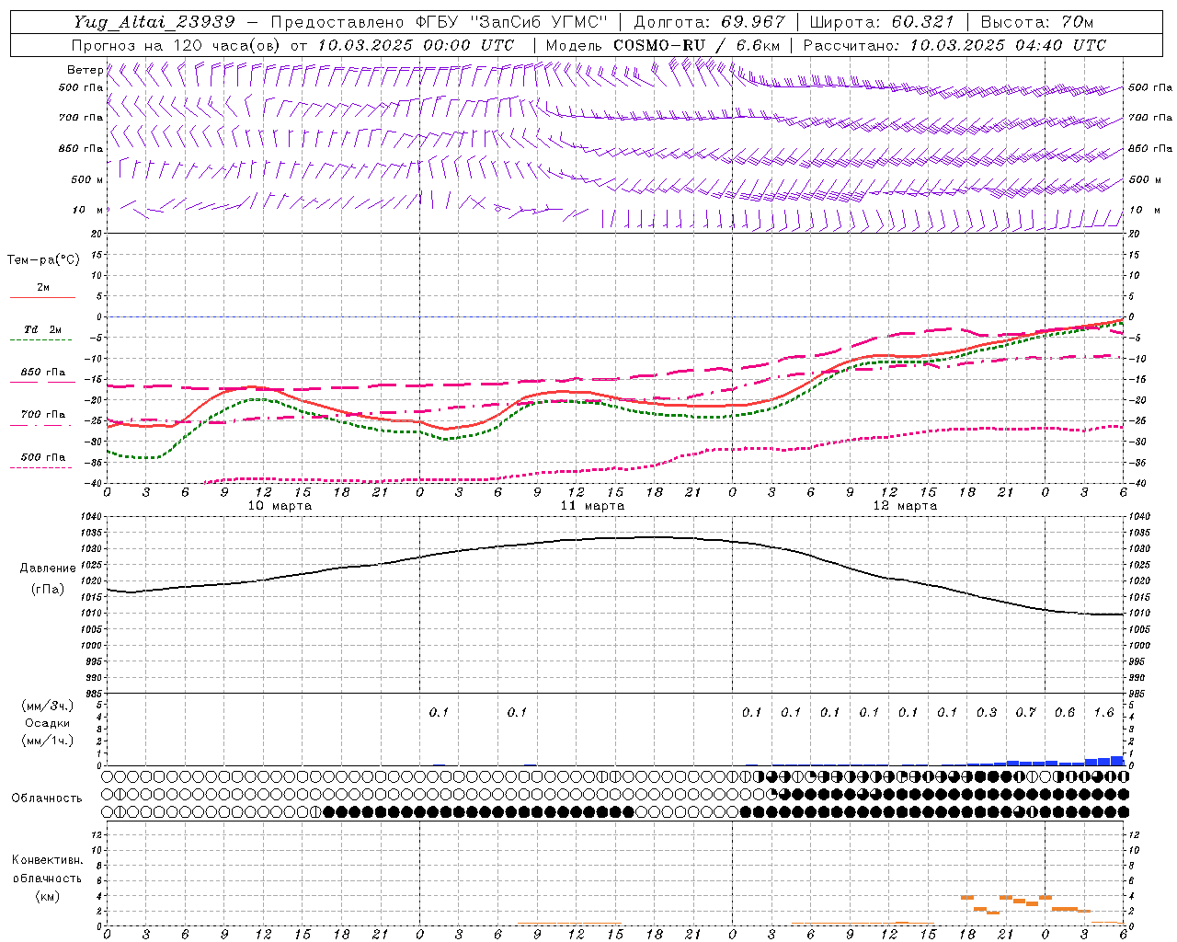The image size is (1177, 942).
Task: Click the 500 м wind level label on left axis
Action: pos(87,179)
